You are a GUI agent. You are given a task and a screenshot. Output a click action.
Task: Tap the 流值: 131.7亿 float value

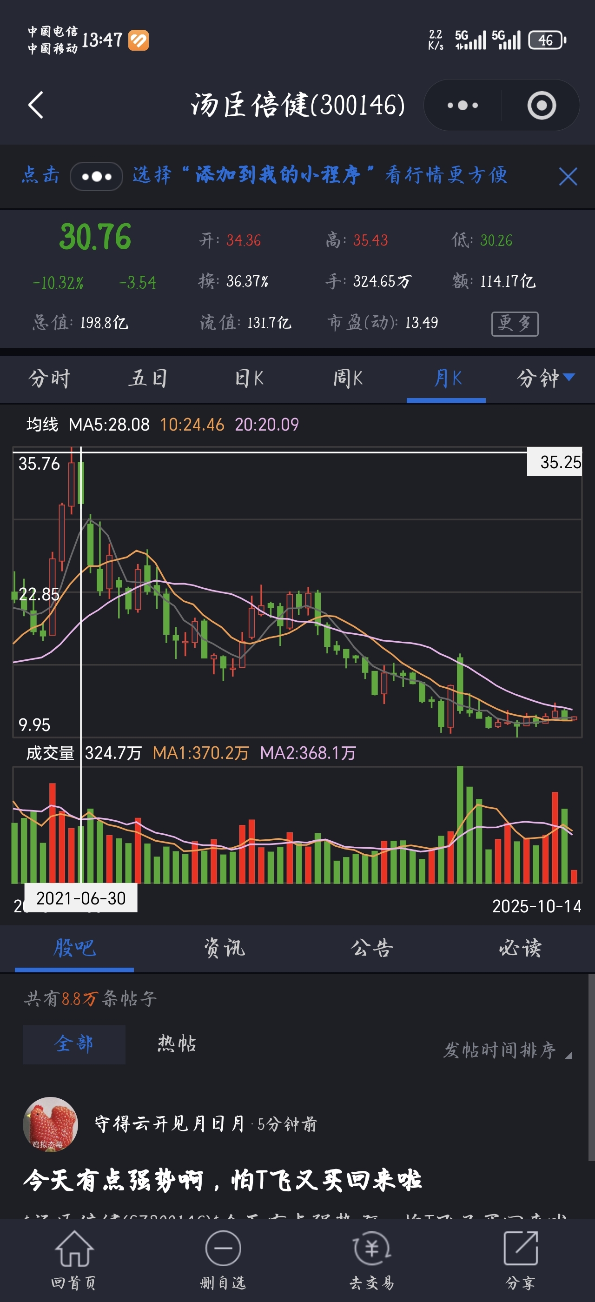245,322
